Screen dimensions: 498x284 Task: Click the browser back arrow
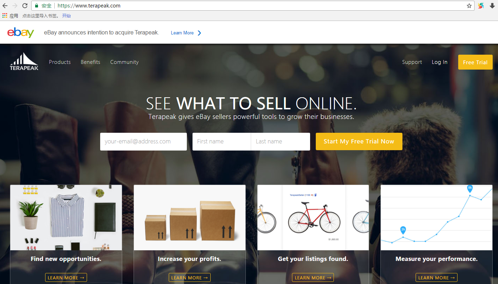point(5,6)
